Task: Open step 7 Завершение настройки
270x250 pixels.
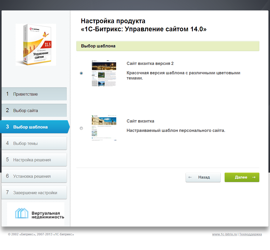Action: [34, 193]
